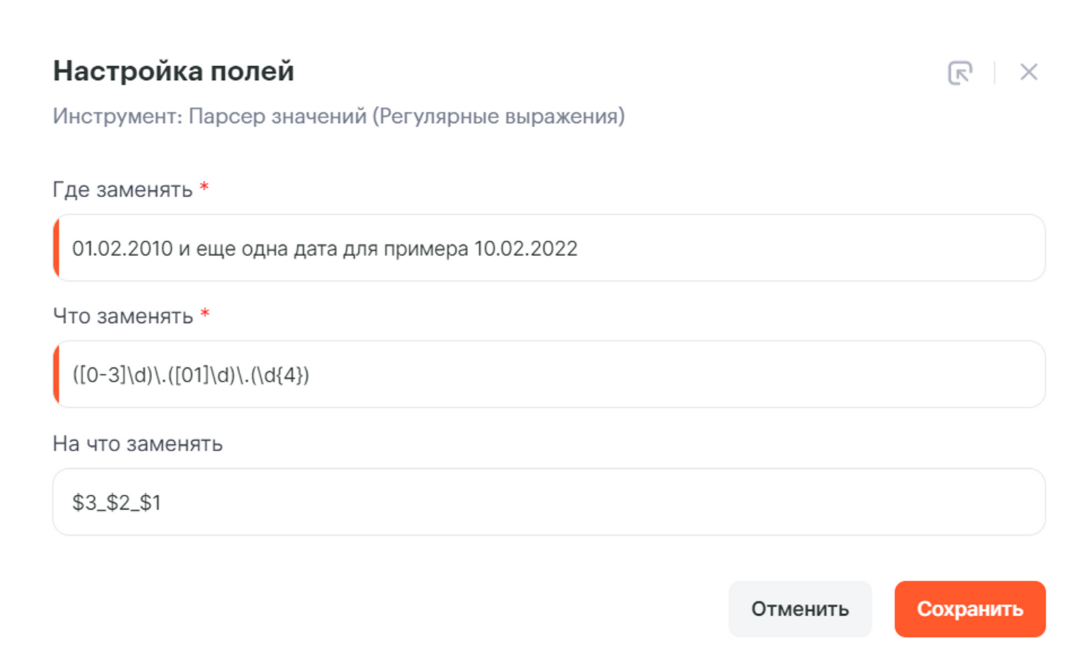Viewport: 1092px width, 662px height.
Task: Close the Настройка полей dialog
Action: (x=1029, y=72)
